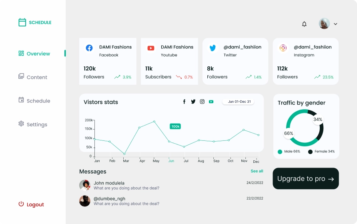Screen dimensions: 357x224
Task: Click the 66% label on the donut chart
Action: tap(289, 133)
